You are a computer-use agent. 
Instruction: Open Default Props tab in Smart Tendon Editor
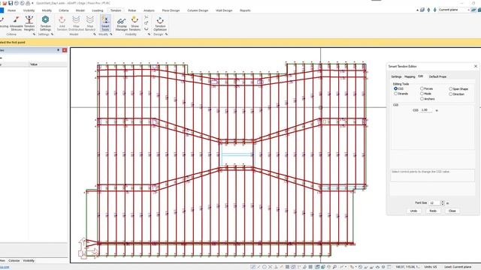(x=437, y=76)
